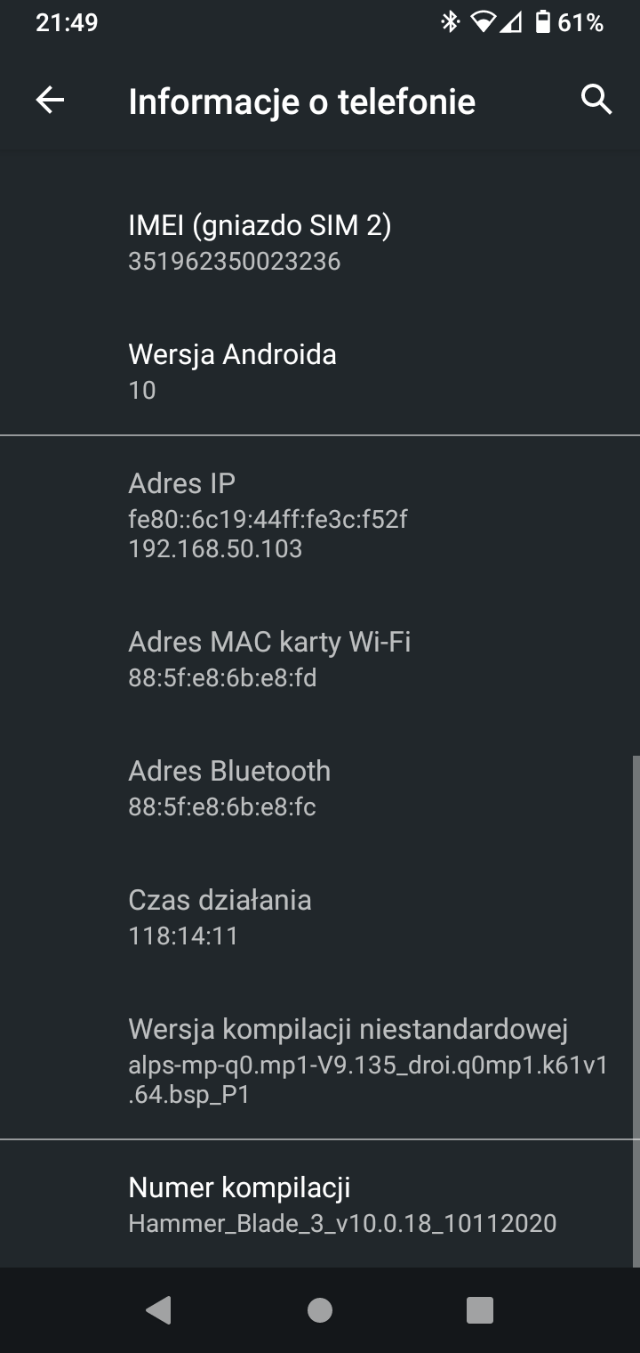Screen dimensions: 640x1353
Task: Tap the recent apps square icon
Action: click(x=480, y=1309)
